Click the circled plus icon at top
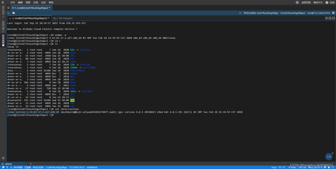 (x=297, y=2)
